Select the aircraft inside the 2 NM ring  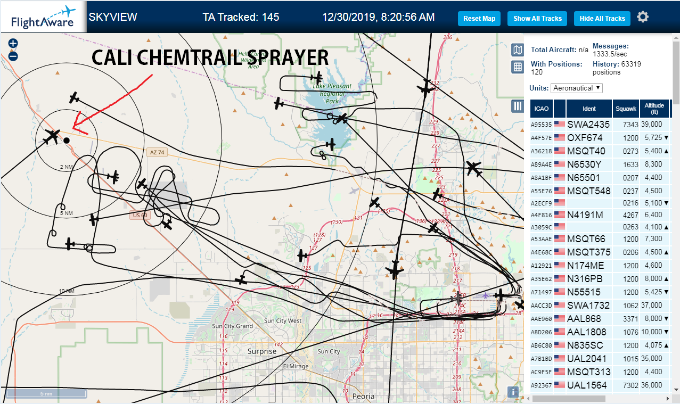pos(52,136)
